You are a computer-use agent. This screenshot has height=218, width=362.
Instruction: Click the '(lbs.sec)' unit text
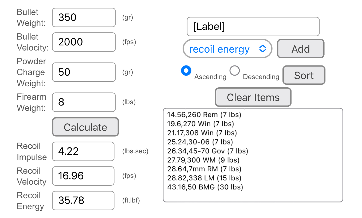(x=135, y=151)
